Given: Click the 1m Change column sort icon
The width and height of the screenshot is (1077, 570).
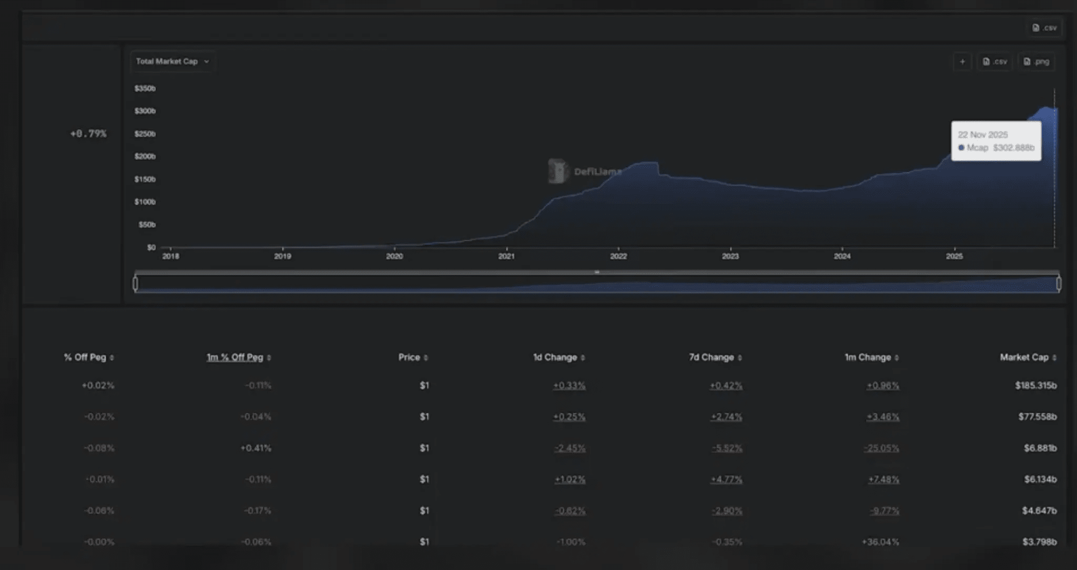Looking at the screenshot, I should (x=897, y=358).
